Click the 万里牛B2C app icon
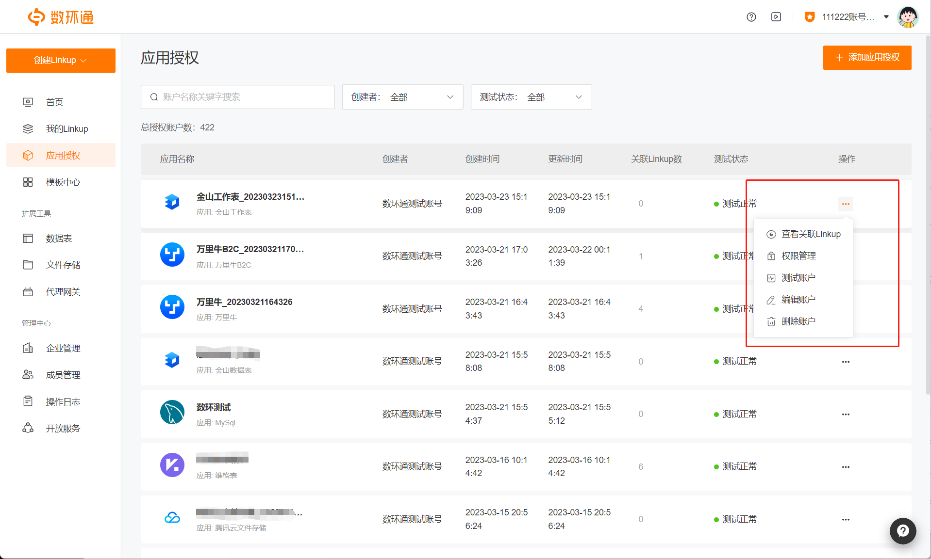 tap(172, 255)
